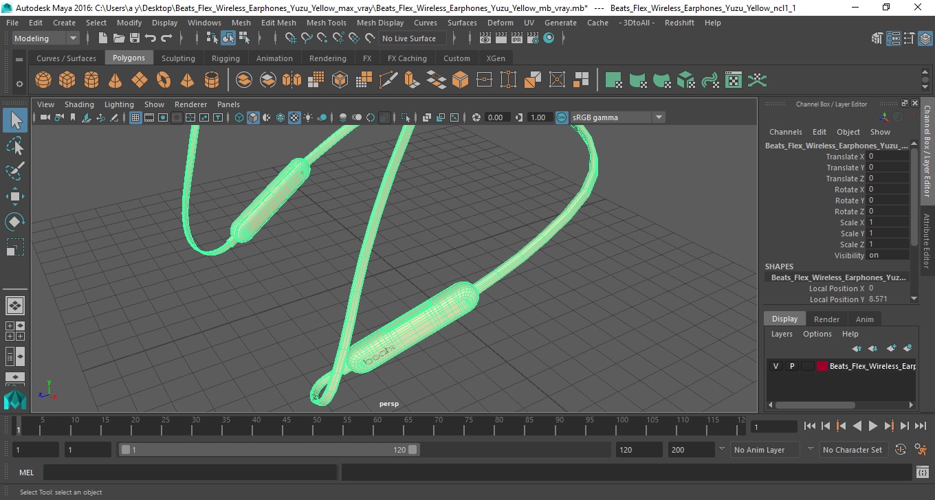This screenshot has height=500, width=935.
Task: Click the checker UV editor shelf icon
Action: pyautogui.click(x=734, y=80)
